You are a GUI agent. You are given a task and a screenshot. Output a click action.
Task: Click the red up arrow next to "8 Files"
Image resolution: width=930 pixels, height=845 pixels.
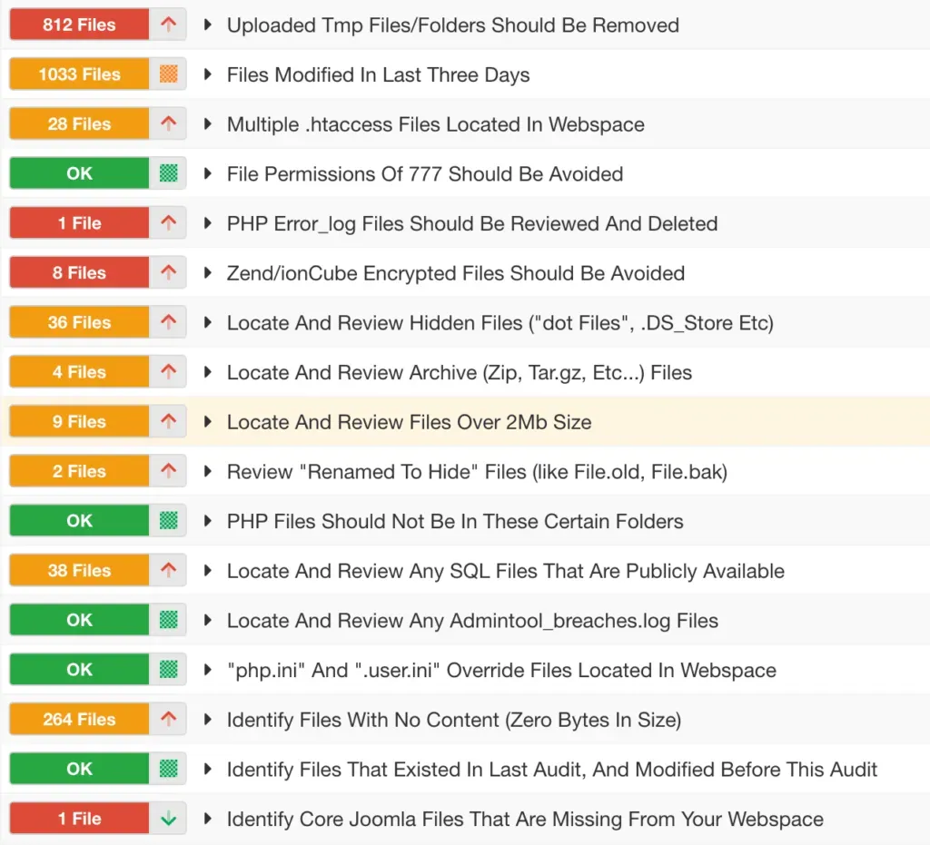170,272
